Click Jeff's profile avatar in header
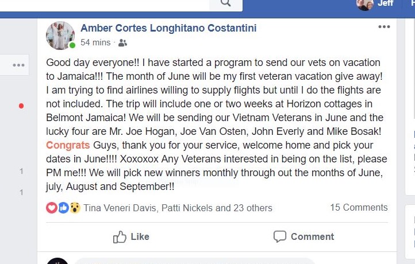The height and width of the screenshot is (264, 415). point(365,4)
